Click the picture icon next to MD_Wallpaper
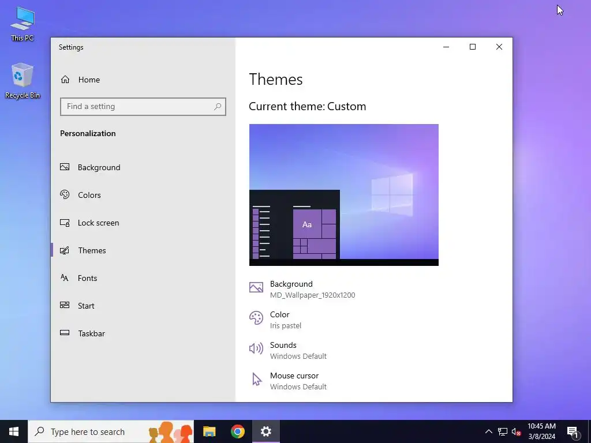Screen dimensions: 591x443 point(256,287)
